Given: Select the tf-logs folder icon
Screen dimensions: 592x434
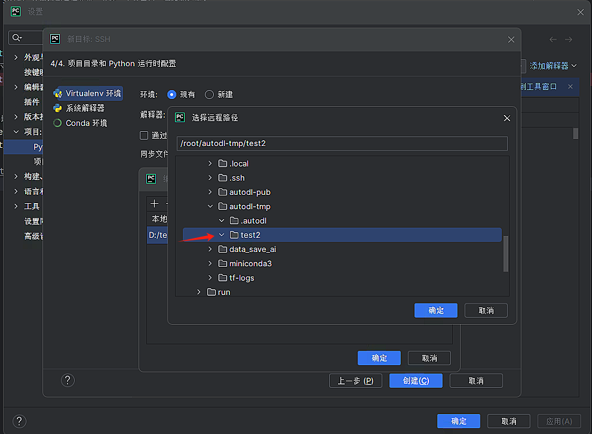Looking at the screenshot, I should tap(223, 278).
